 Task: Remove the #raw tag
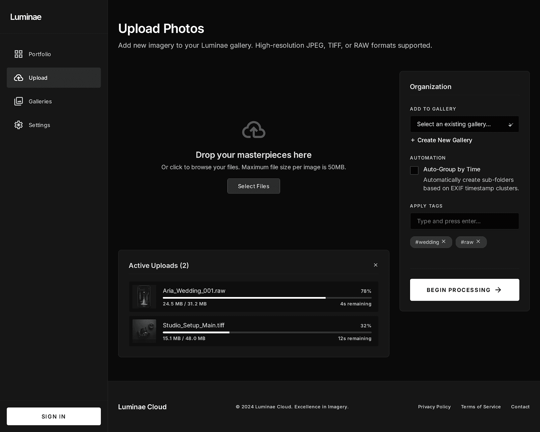[x=478, y=242]
